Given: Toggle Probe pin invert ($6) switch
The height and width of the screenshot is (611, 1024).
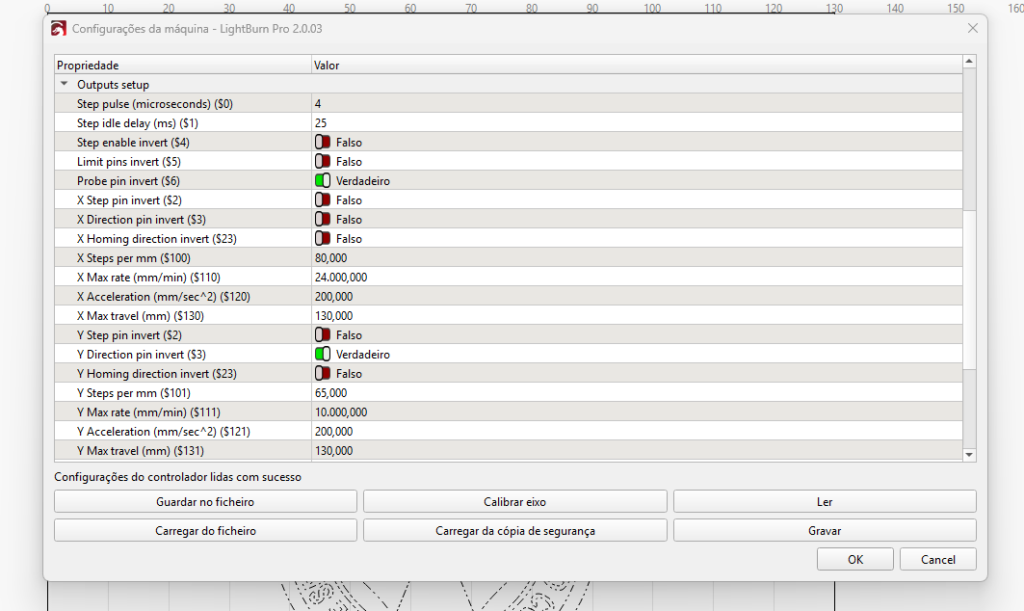Looking at the screenshot, I should pyautogui.click(x=323, y=180).
